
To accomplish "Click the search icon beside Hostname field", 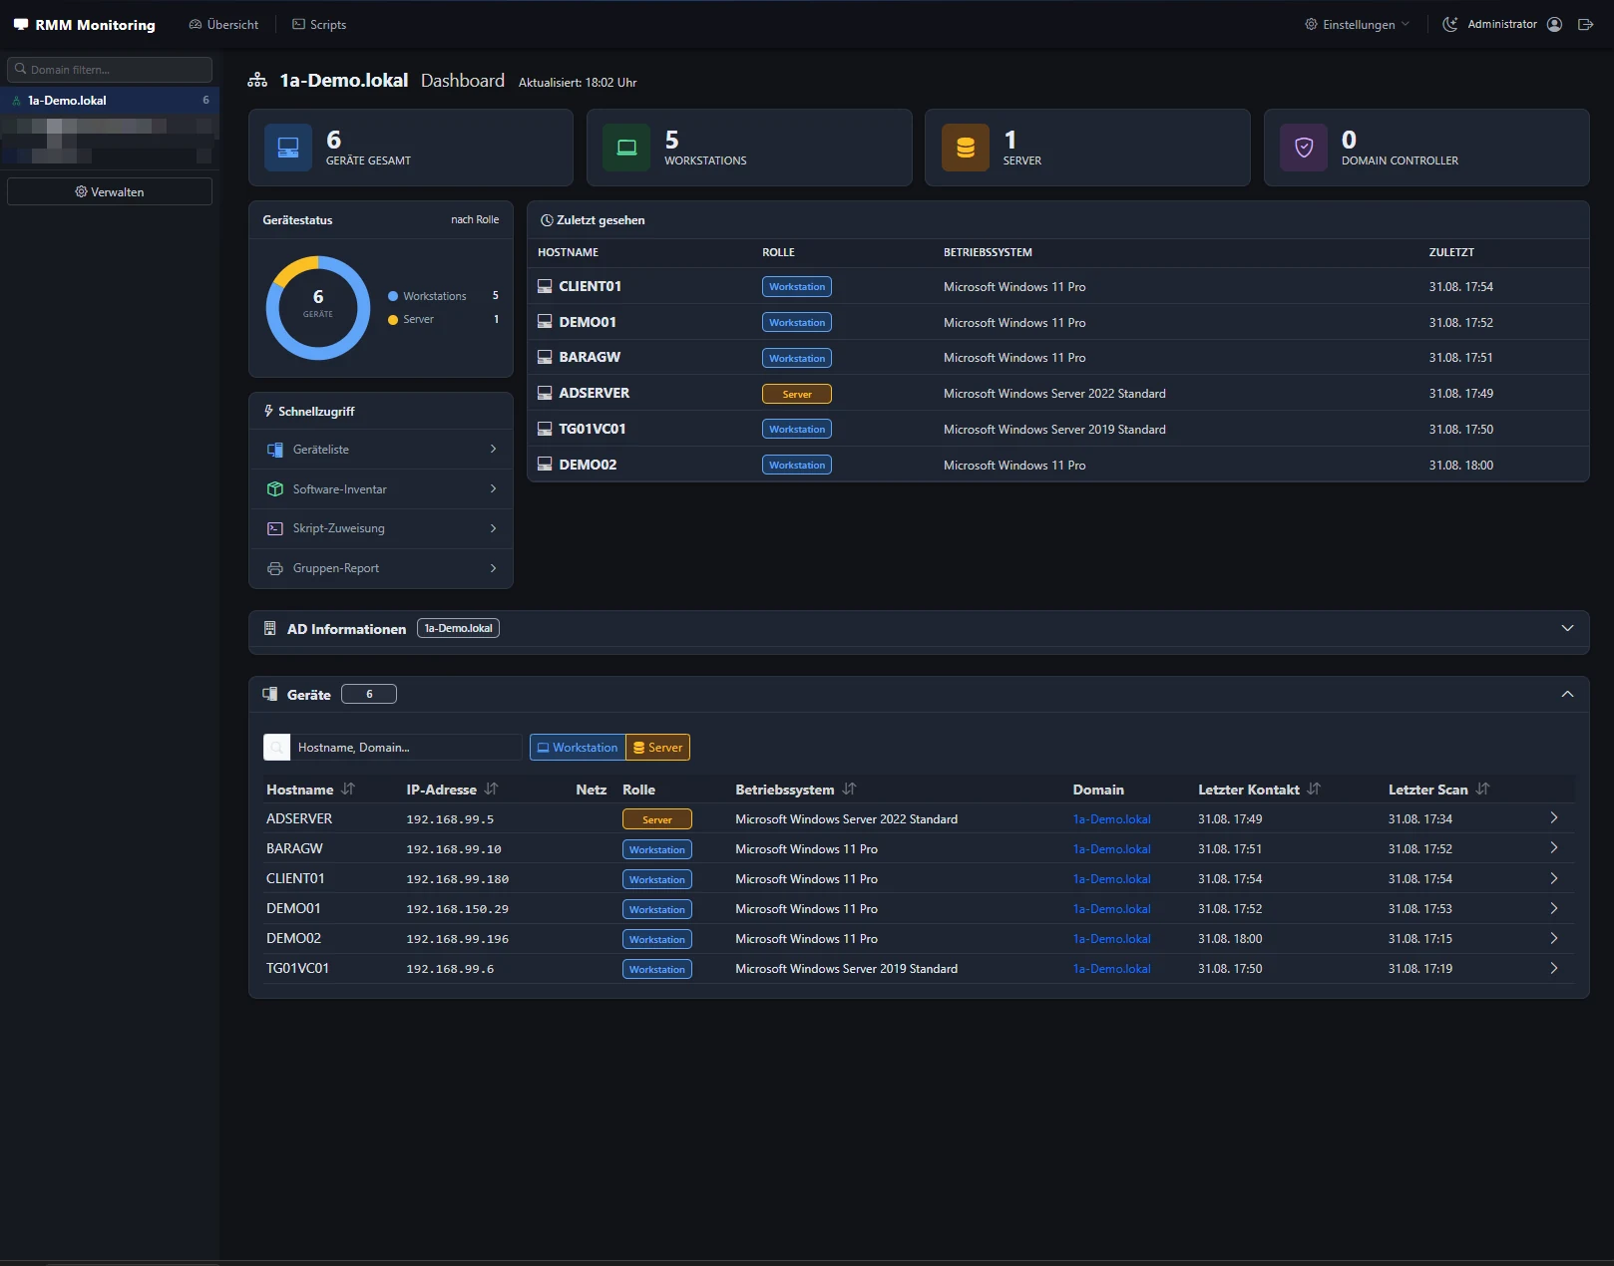I will point(277,748).
